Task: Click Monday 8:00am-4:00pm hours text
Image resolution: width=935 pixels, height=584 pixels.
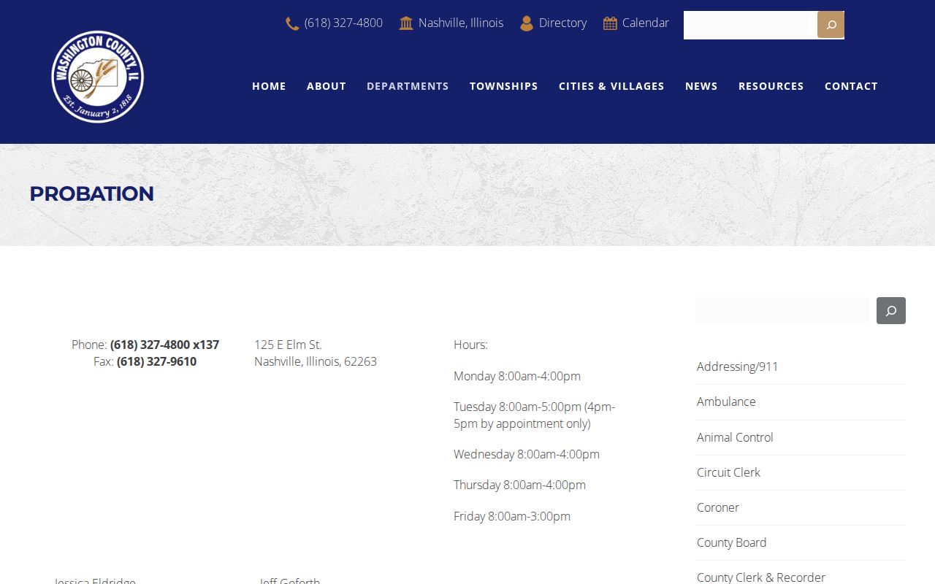Action: [x=517, y=376]
